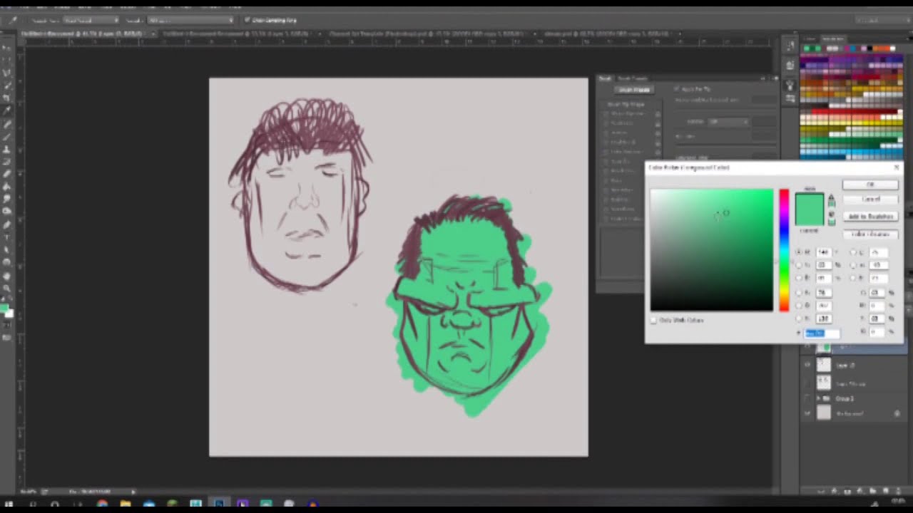Image resolution: width=913 pixels, height=513 pixels.
Task: Select the Eyedropper tool in toolbar
Action: click(x=7, y=111)
